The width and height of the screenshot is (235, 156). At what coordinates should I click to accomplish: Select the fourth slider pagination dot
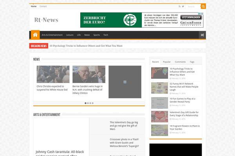(92, 103)
